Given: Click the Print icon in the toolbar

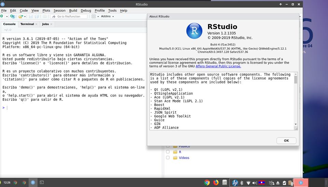Looking at the screenshot, I should coord(45,16).
